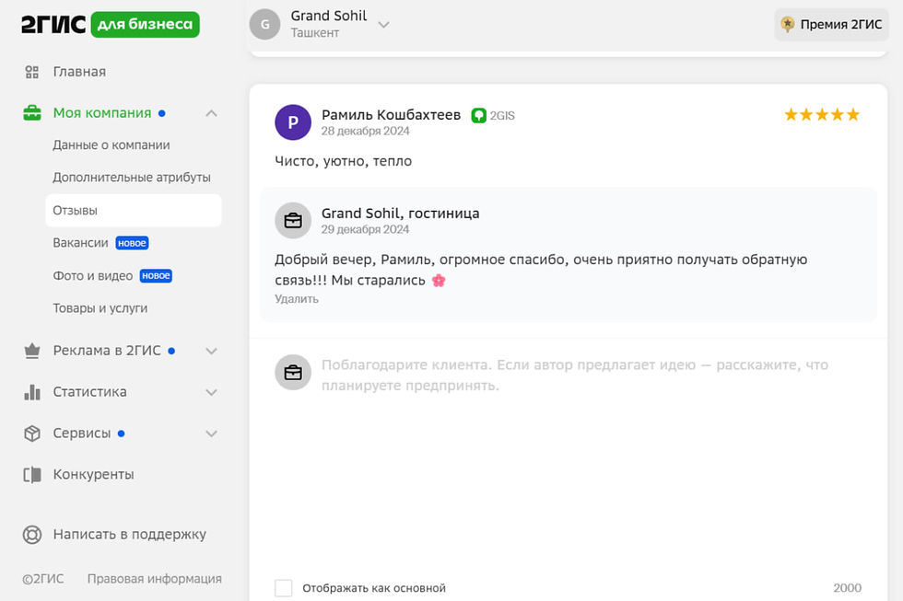Open the Сервисы menu label

(x=82, y=433)
